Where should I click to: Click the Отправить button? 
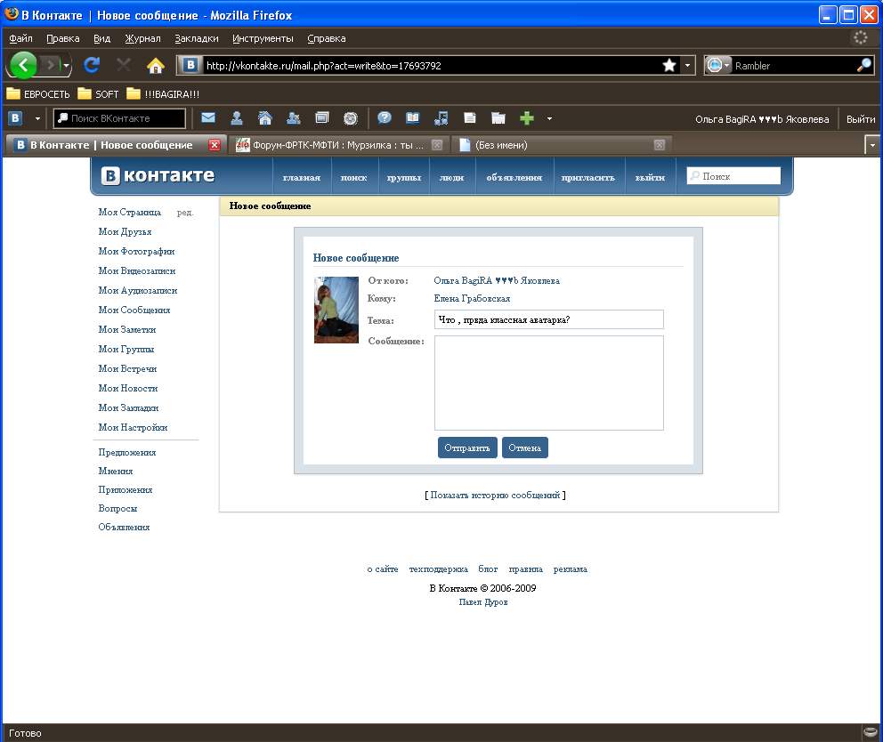tap(467, 448)
